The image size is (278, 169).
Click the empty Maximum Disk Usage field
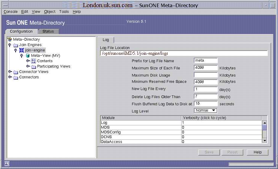pos(206,75)
